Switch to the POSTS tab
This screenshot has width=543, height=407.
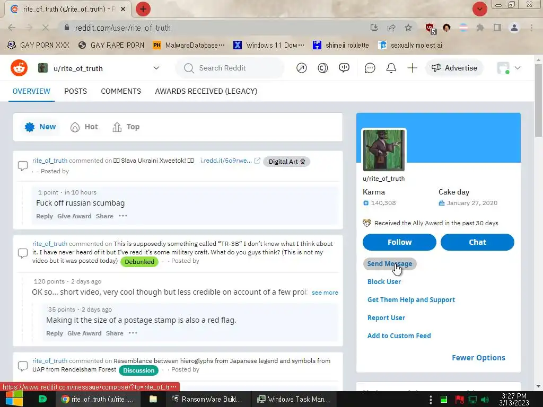coord(75,91)
